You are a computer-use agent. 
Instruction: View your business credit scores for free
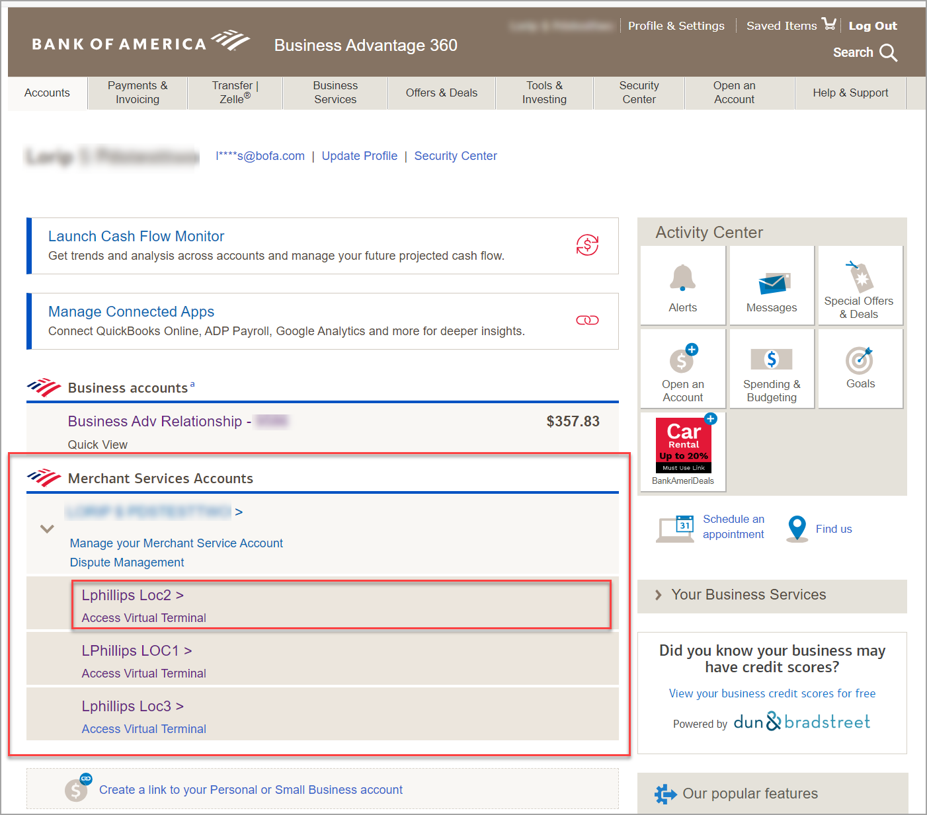(772, 693)
